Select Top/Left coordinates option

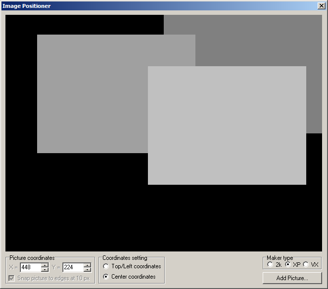[x=106, y=266]
